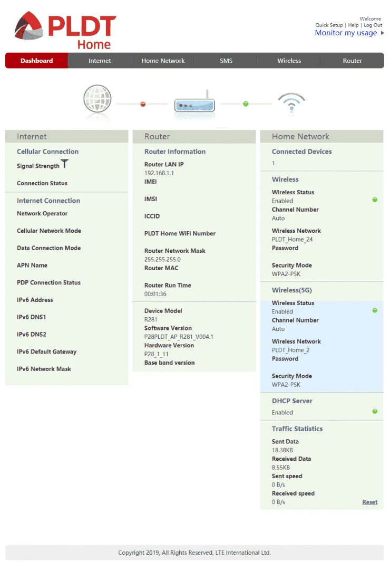The image size is (390, 570).
Task: Click the Wireless section heading
Action: (x=285, y=179)
